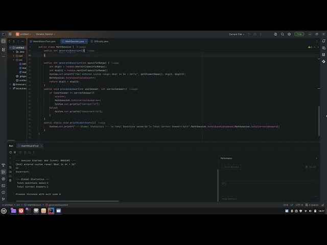Stop the running process icon
Screen dimensions: 327x245
click(x=15, y=152)
